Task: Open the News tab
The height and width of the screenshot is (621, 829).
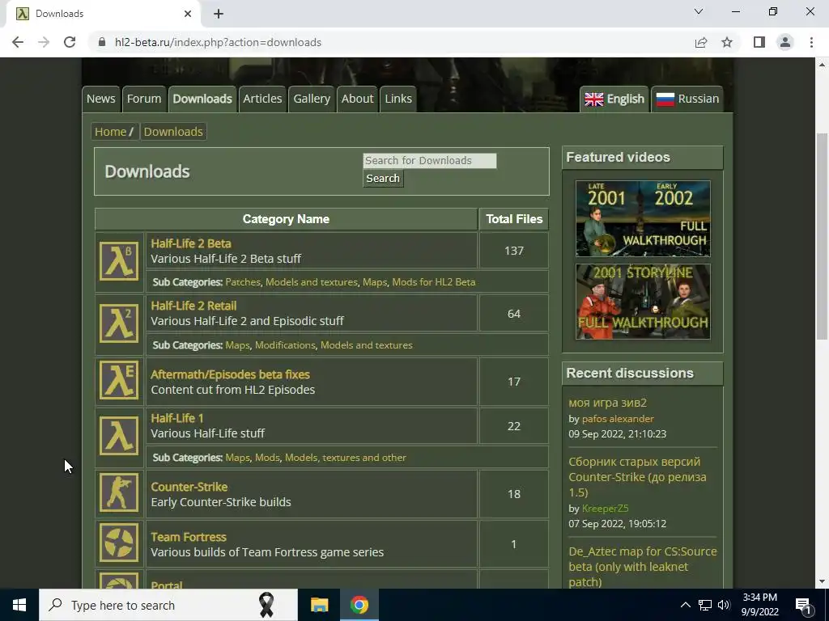Action: click(x=101, y=99)
